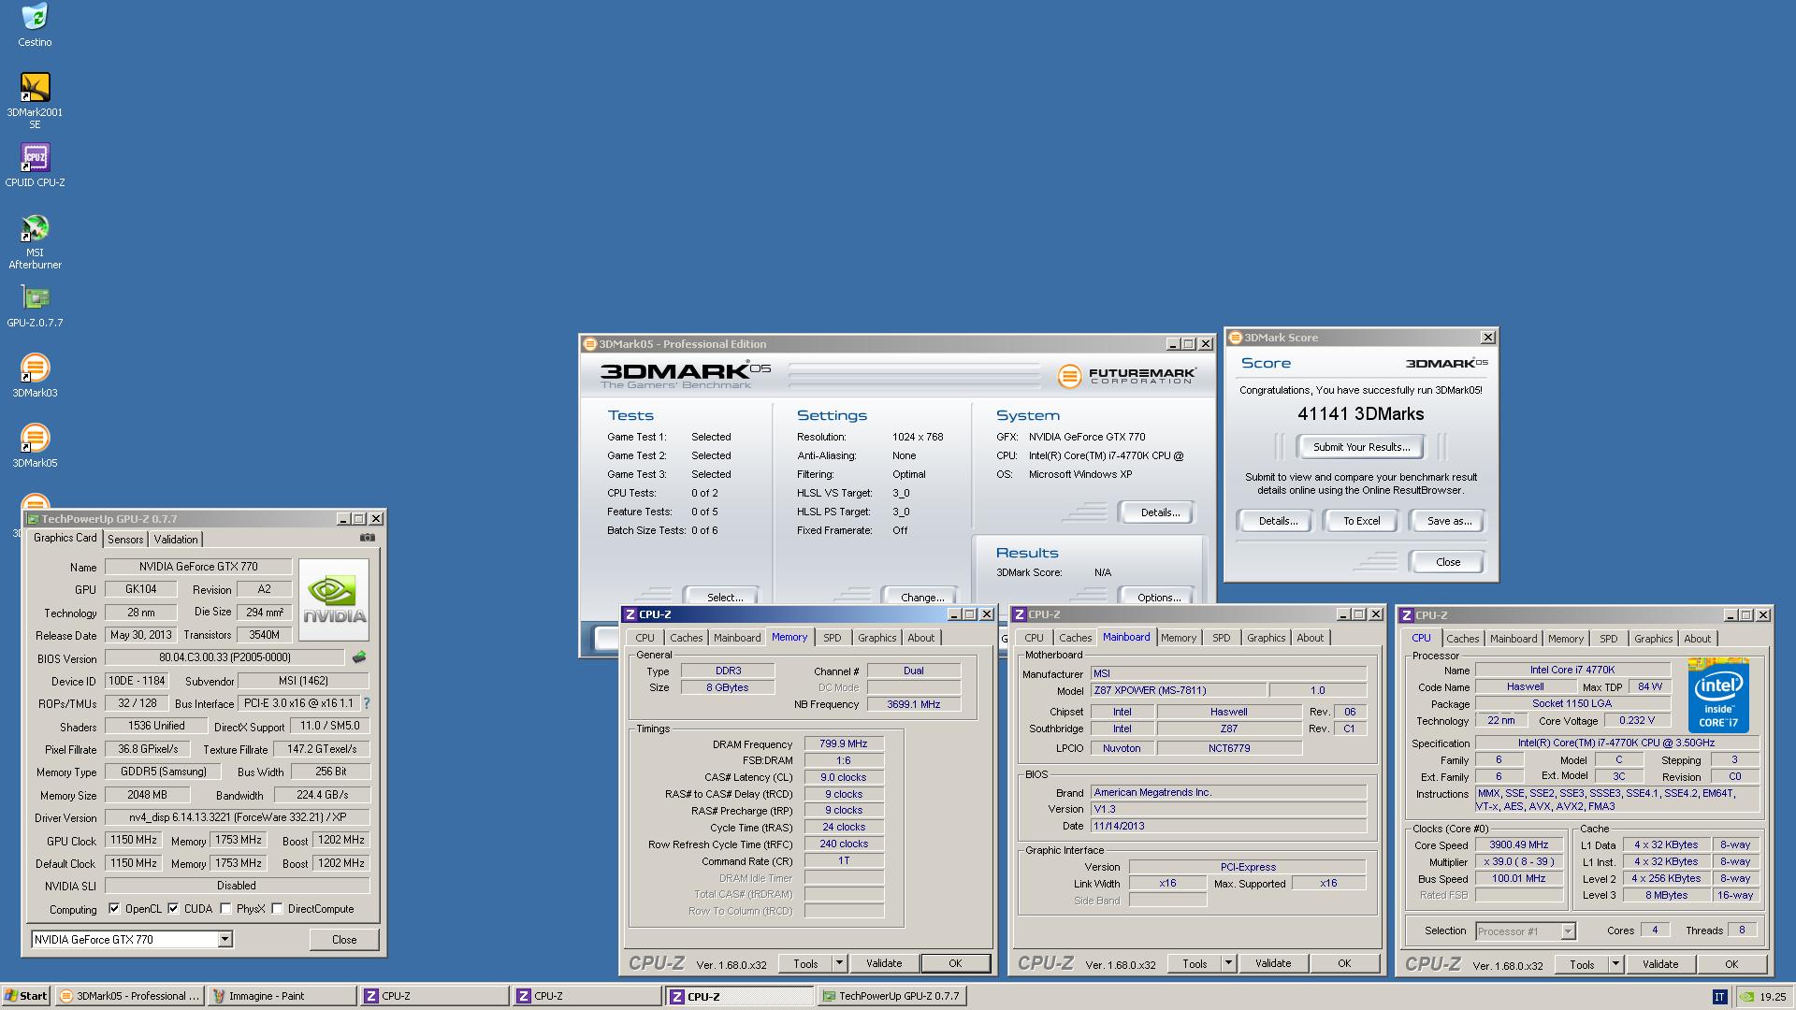Image resolution: width=1796 pixels, height=1010 pixels.
Task: Click the NVIDIA tray icon in taskbar
Action: click(1745, 997)
